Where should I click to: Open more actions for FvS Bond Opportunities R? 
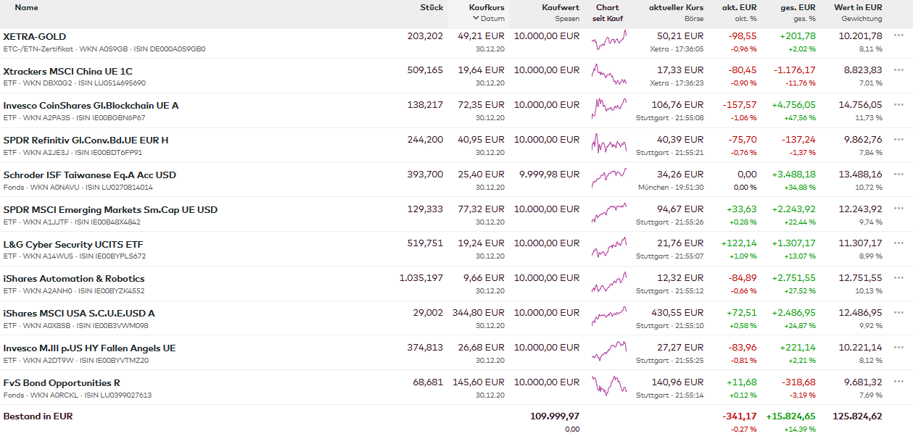[899, 382]
